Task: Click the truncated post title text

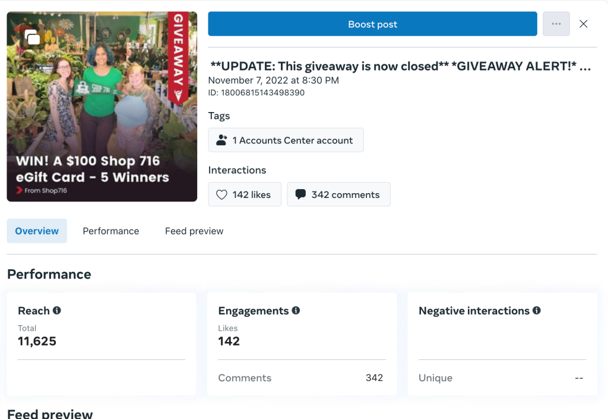Action: 401,66
